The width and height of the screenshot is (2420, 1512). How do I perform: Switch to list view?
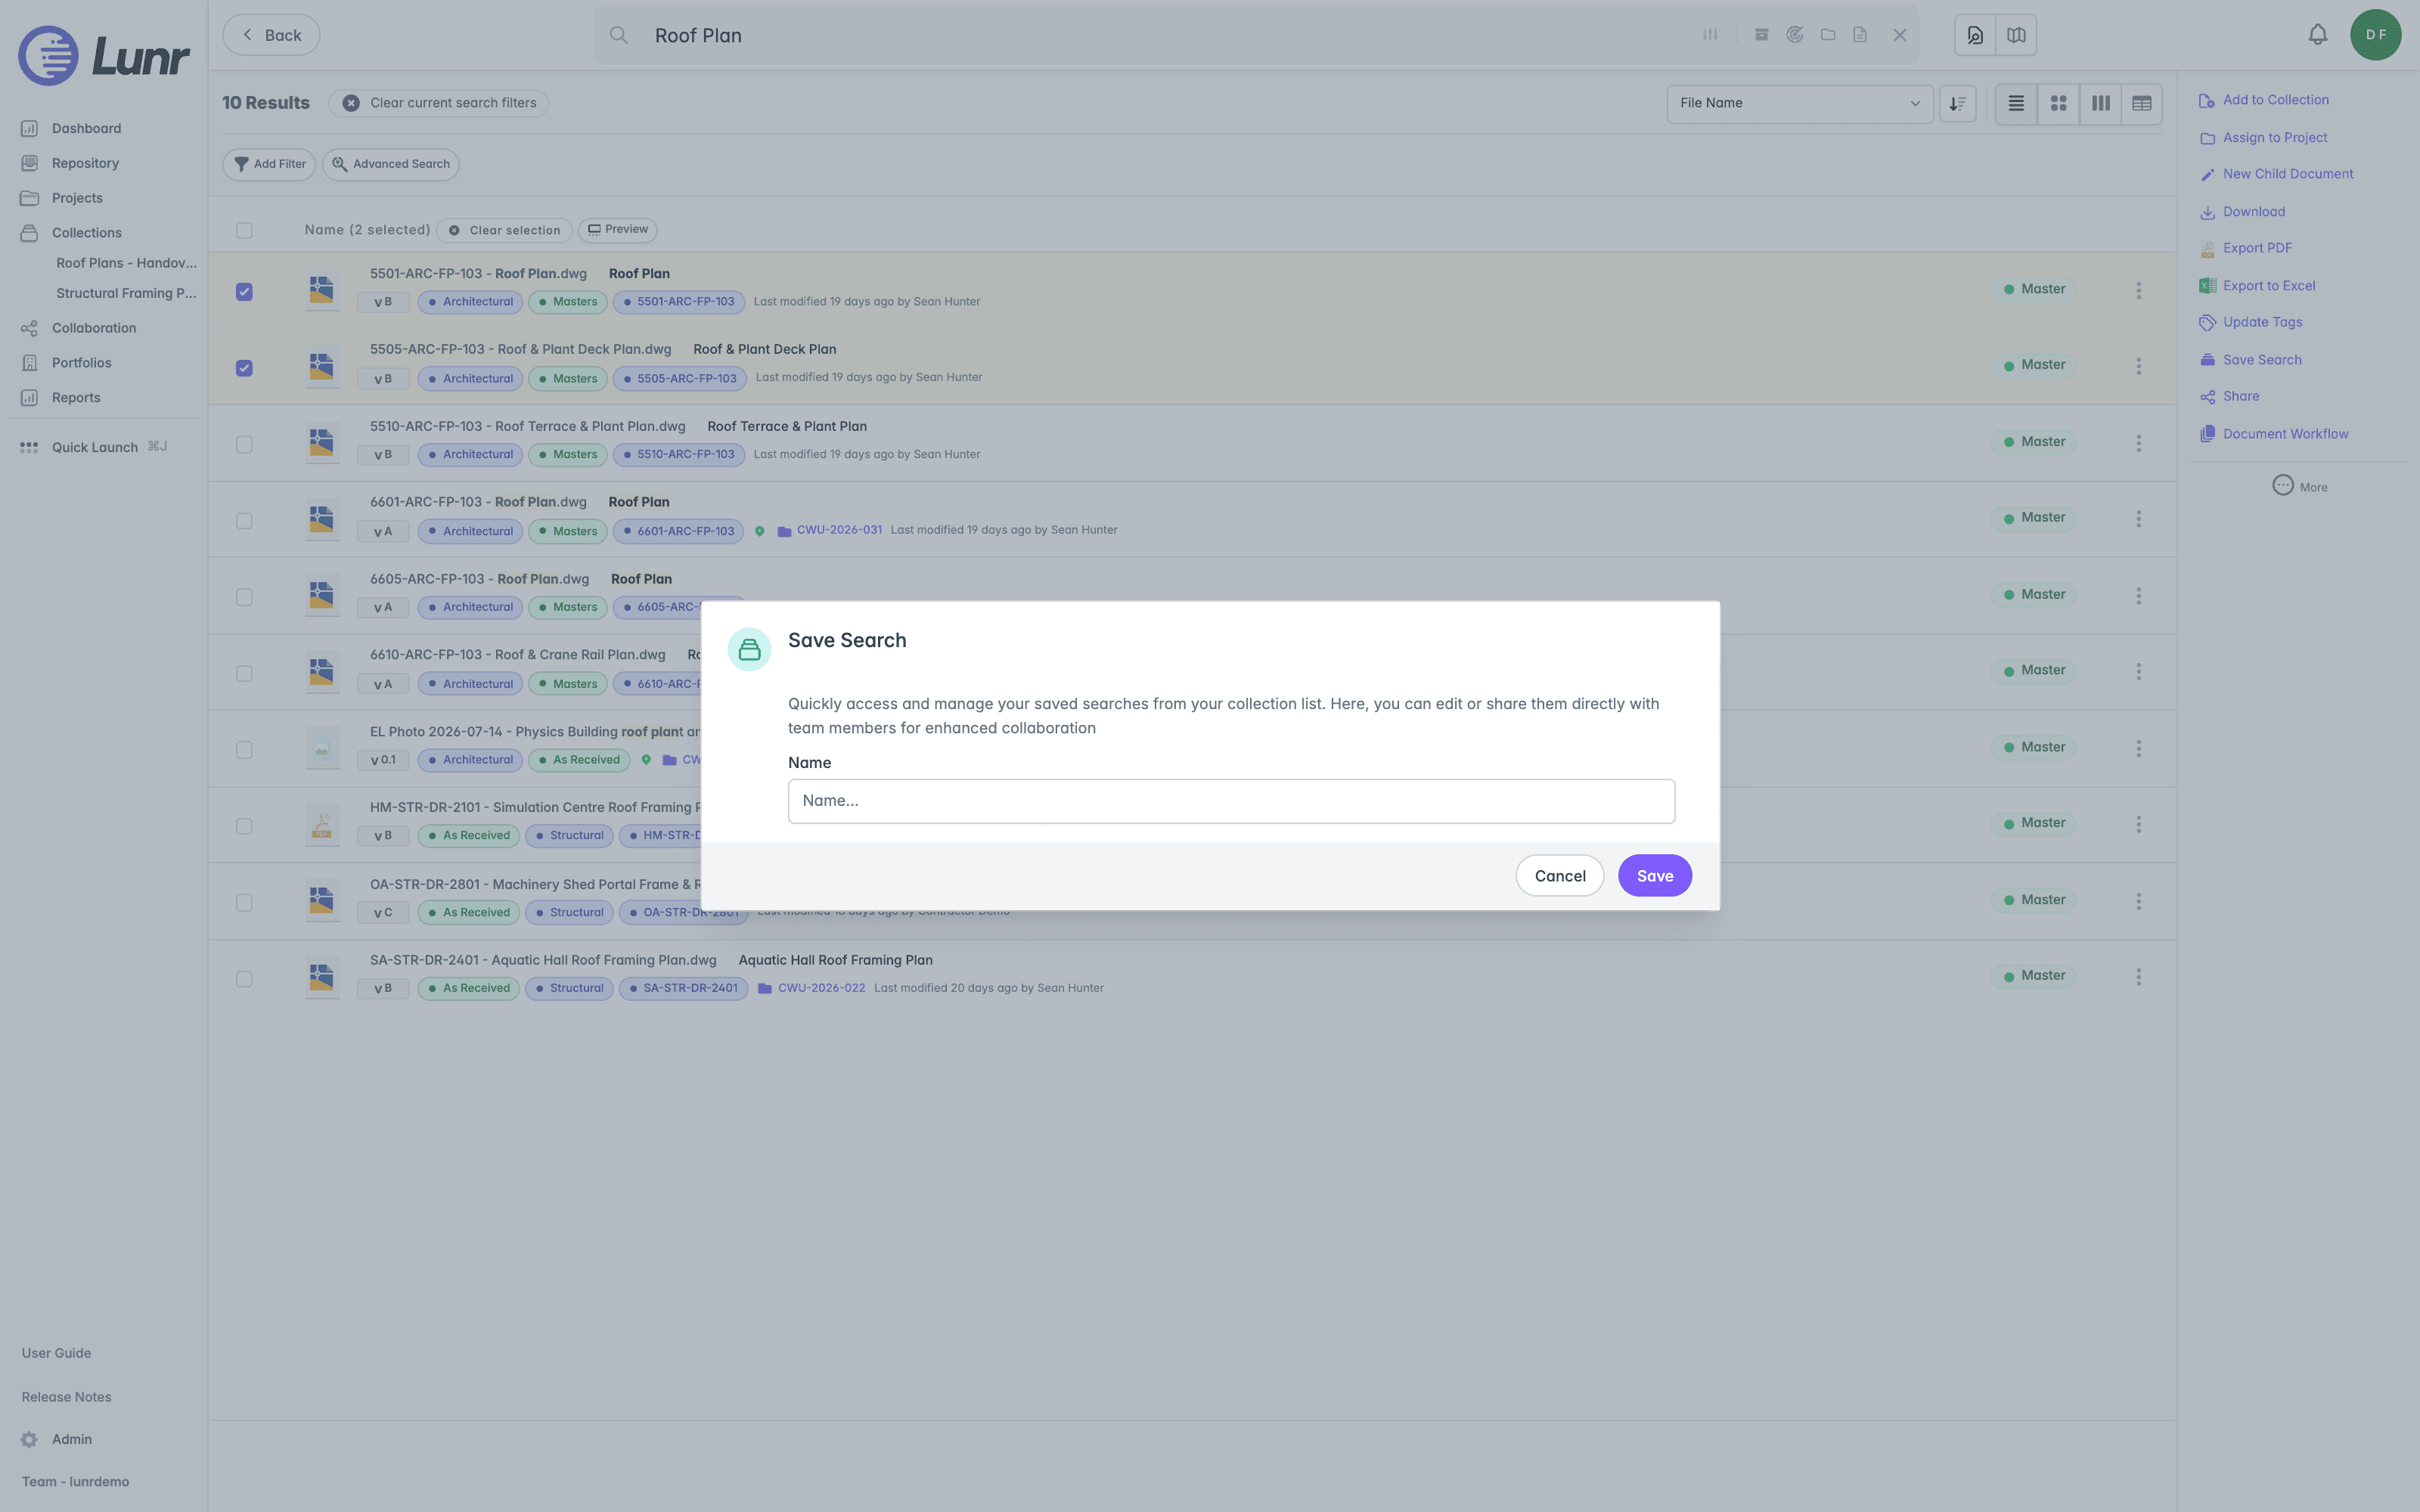tap(2016, 103)
